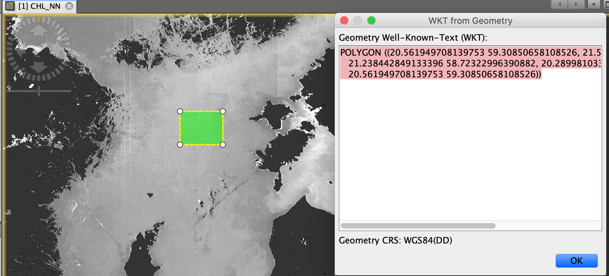Select the top-left vertex handle of polygon
This screenshot has width=609, height=276.
pos(180,112)
